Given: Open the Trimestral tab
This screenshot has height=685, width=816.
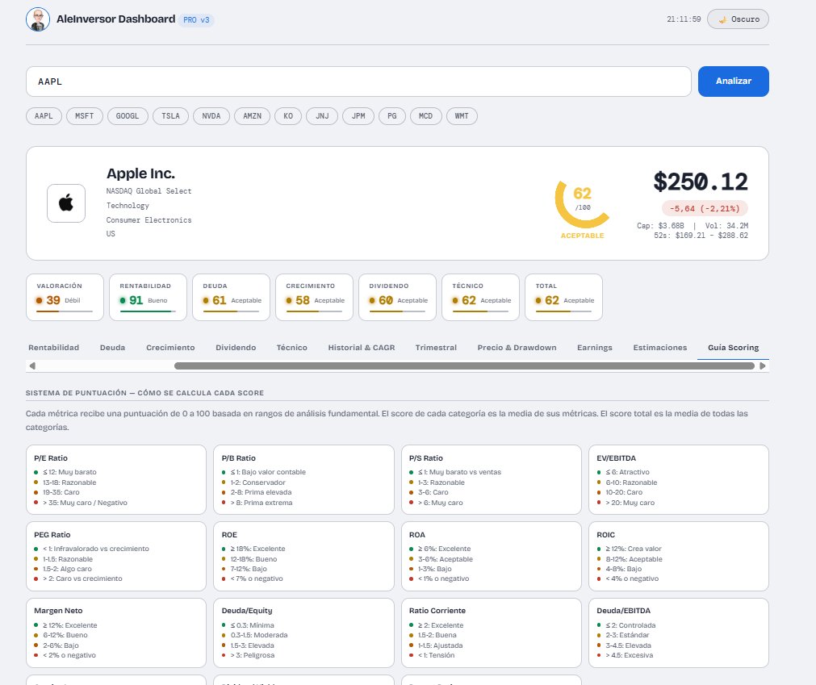Looking at the screenshot, I should (436, 348).
